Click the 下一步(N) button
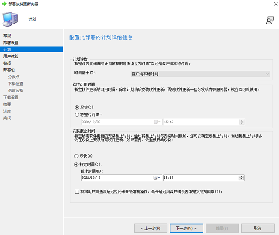The width and height of the screenshot is (279, 235). click(186, 228)
